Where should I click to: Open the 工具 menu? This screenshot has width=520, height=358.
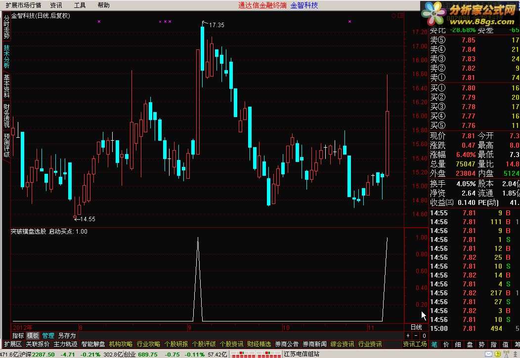tap(80, 5)
